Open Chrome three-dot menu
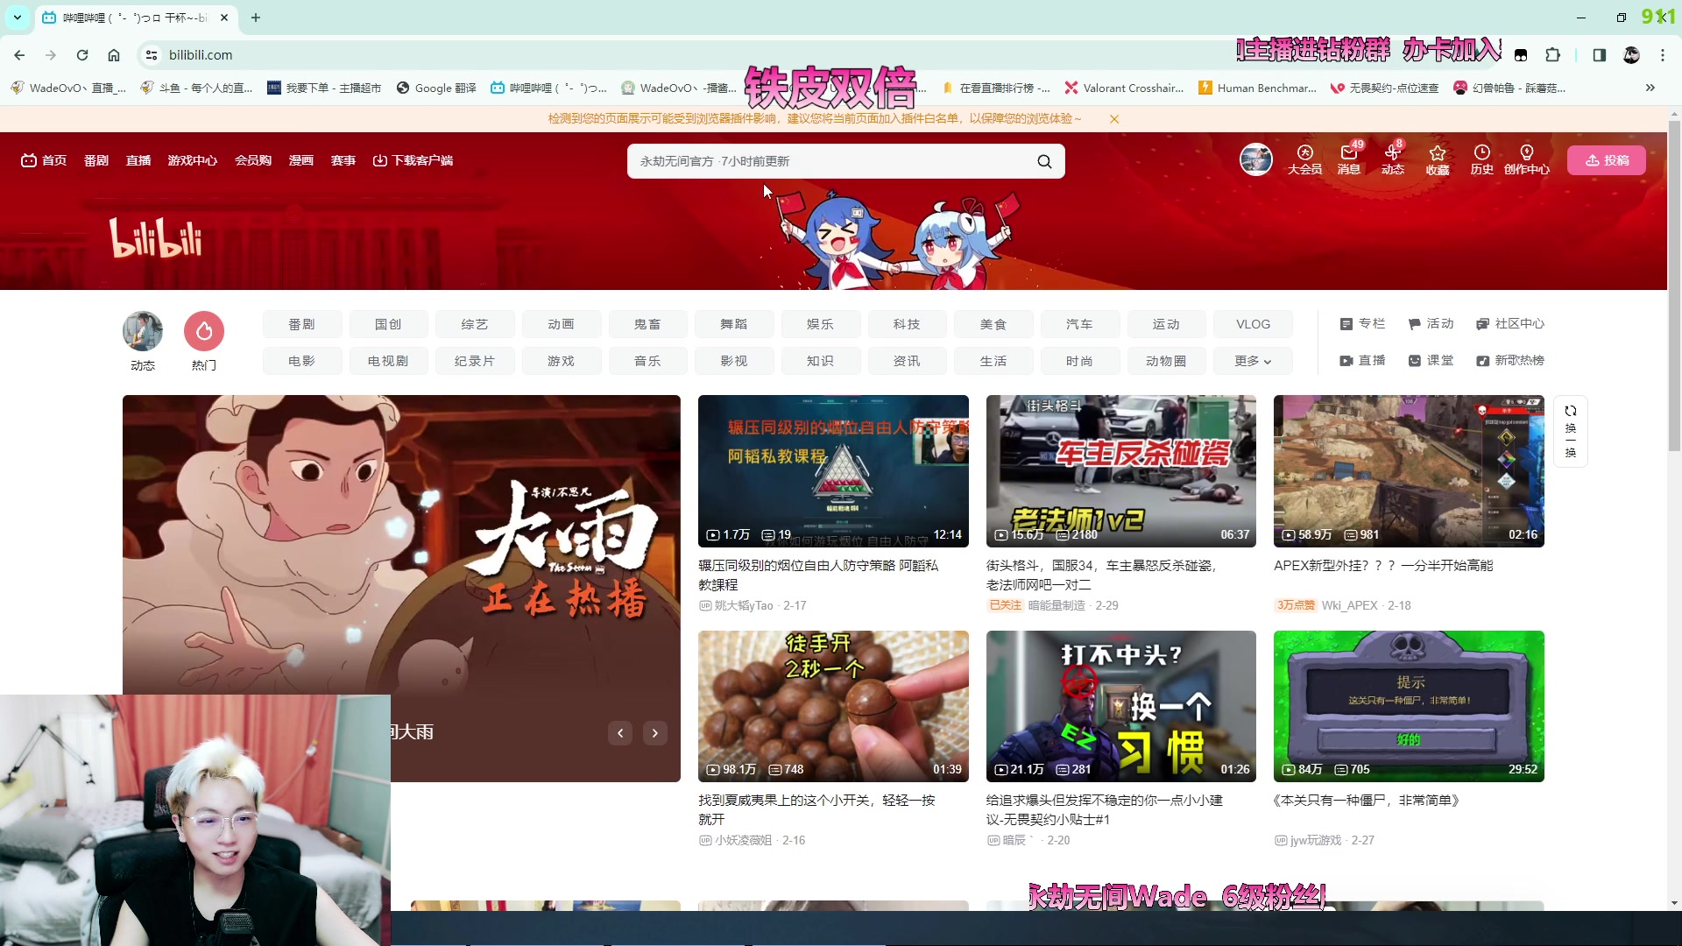The width and height of the screenshot is (1682, 946). [x=1663, y=55]
